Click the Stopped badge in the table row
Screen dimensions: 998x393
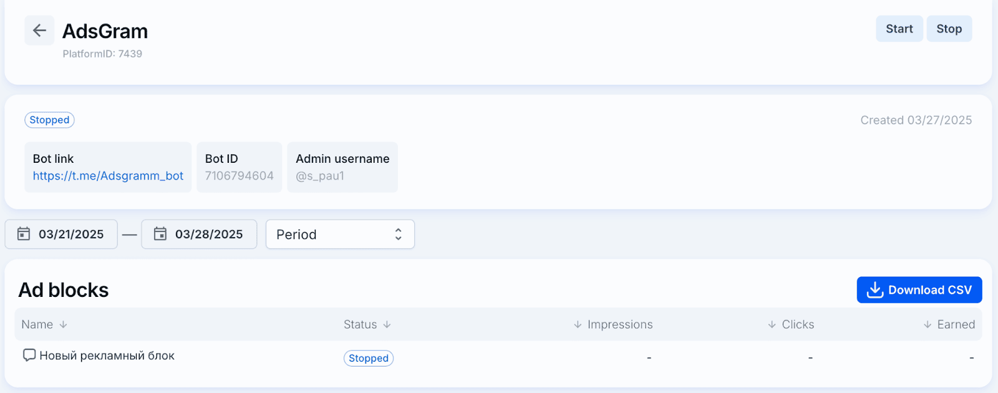369,358
